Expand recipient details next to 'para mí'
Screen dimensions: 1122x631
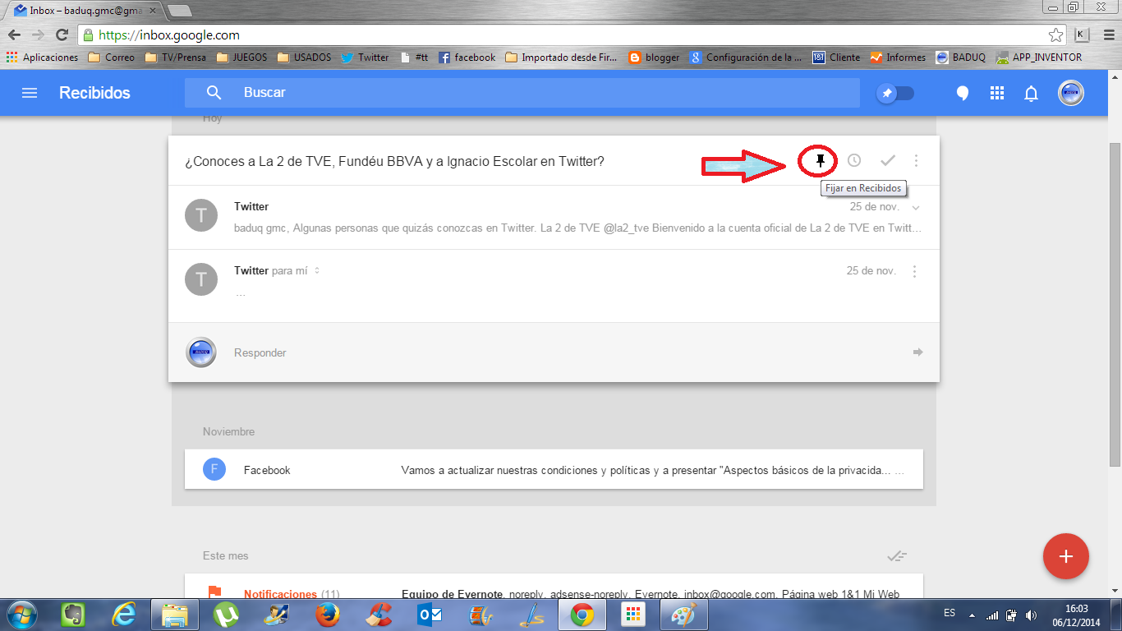(x=317, y=271)
